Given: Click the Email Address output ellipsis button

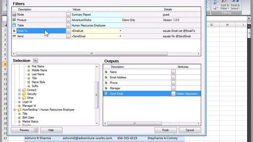Looking at the screenshot, I should (173, 77).
